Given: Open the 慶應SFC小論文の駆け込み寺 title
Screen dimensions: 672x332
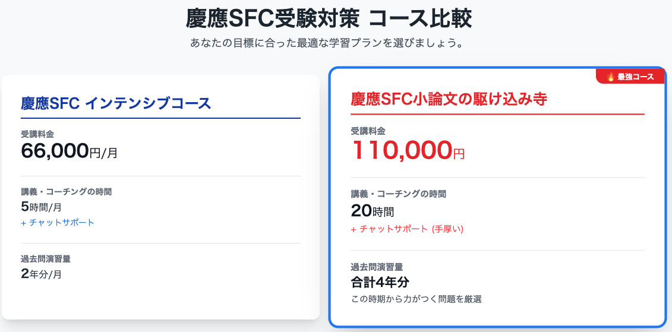Looking at the screenshot, I should click(449, 99).
